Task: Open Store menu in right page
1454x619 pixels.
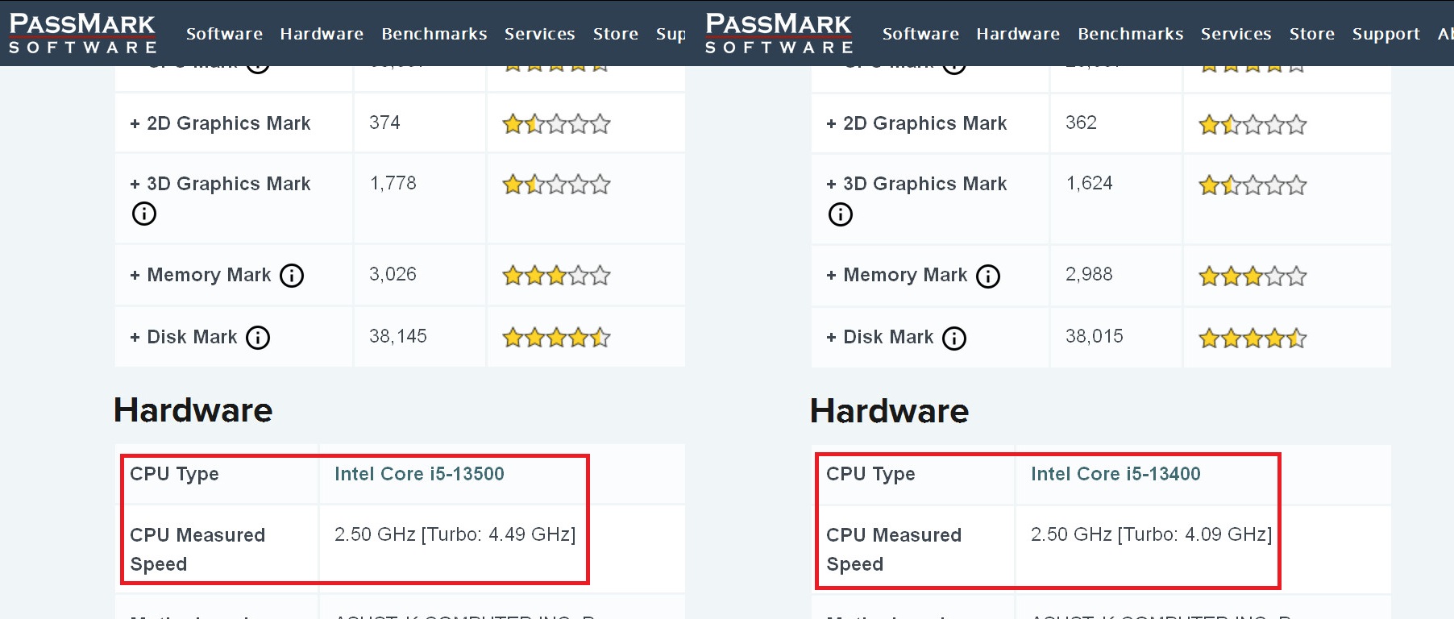Action: (x=1312, y=34)
